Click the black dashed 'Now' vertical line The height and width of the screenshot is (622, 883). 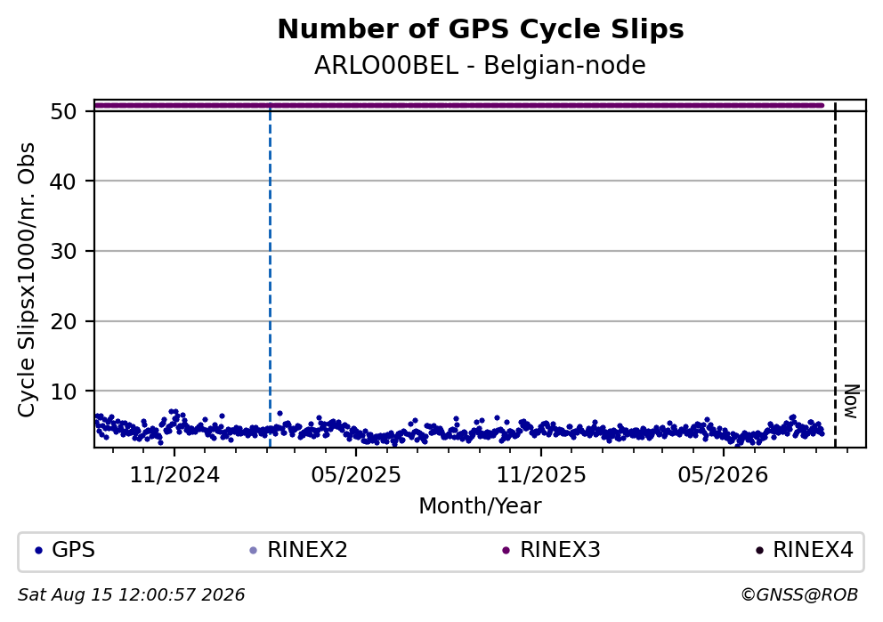tap(835, 273)
